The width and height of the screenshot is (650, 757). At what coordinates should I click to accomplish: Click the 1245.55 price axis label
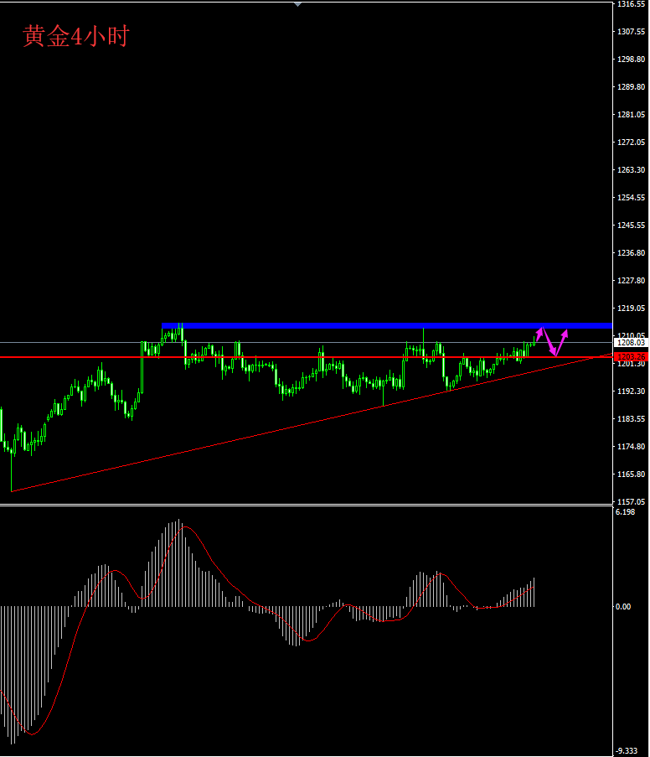click(x=632, y=225)
